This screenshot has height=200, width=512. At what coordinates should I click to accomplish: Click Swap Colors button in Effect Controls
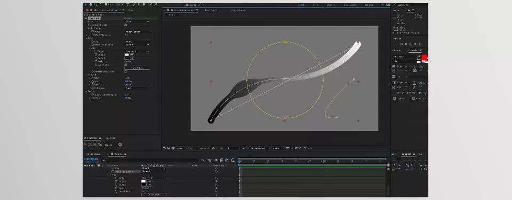tap(137, 68)
